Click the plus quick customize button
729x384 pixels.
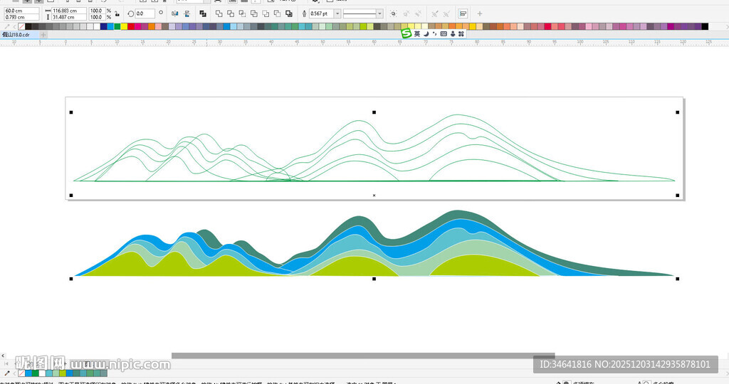[480, 14]
